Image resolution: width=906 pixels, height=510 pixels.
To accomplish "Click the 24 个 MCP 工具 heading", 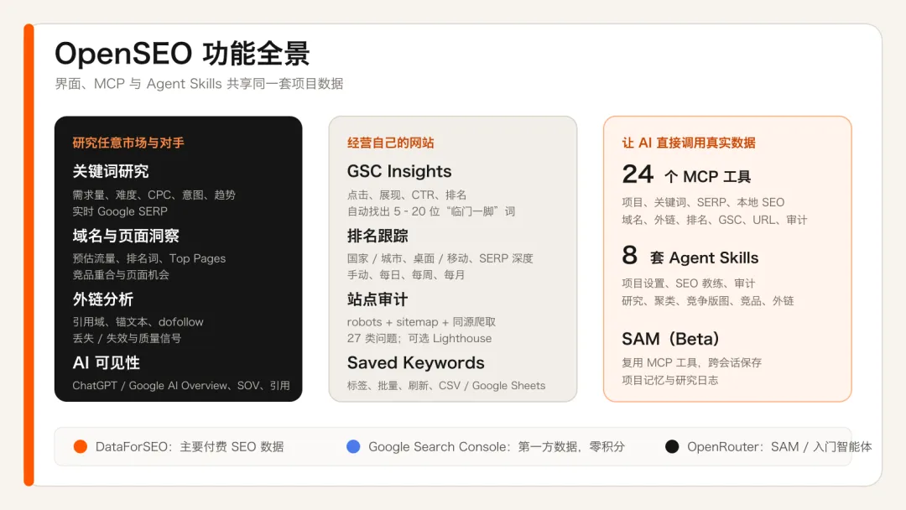I will tap(686, 174).
